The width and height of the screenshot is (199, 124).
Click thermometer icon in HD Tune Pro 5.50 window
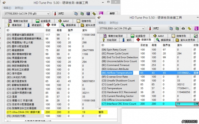[150, 29]
